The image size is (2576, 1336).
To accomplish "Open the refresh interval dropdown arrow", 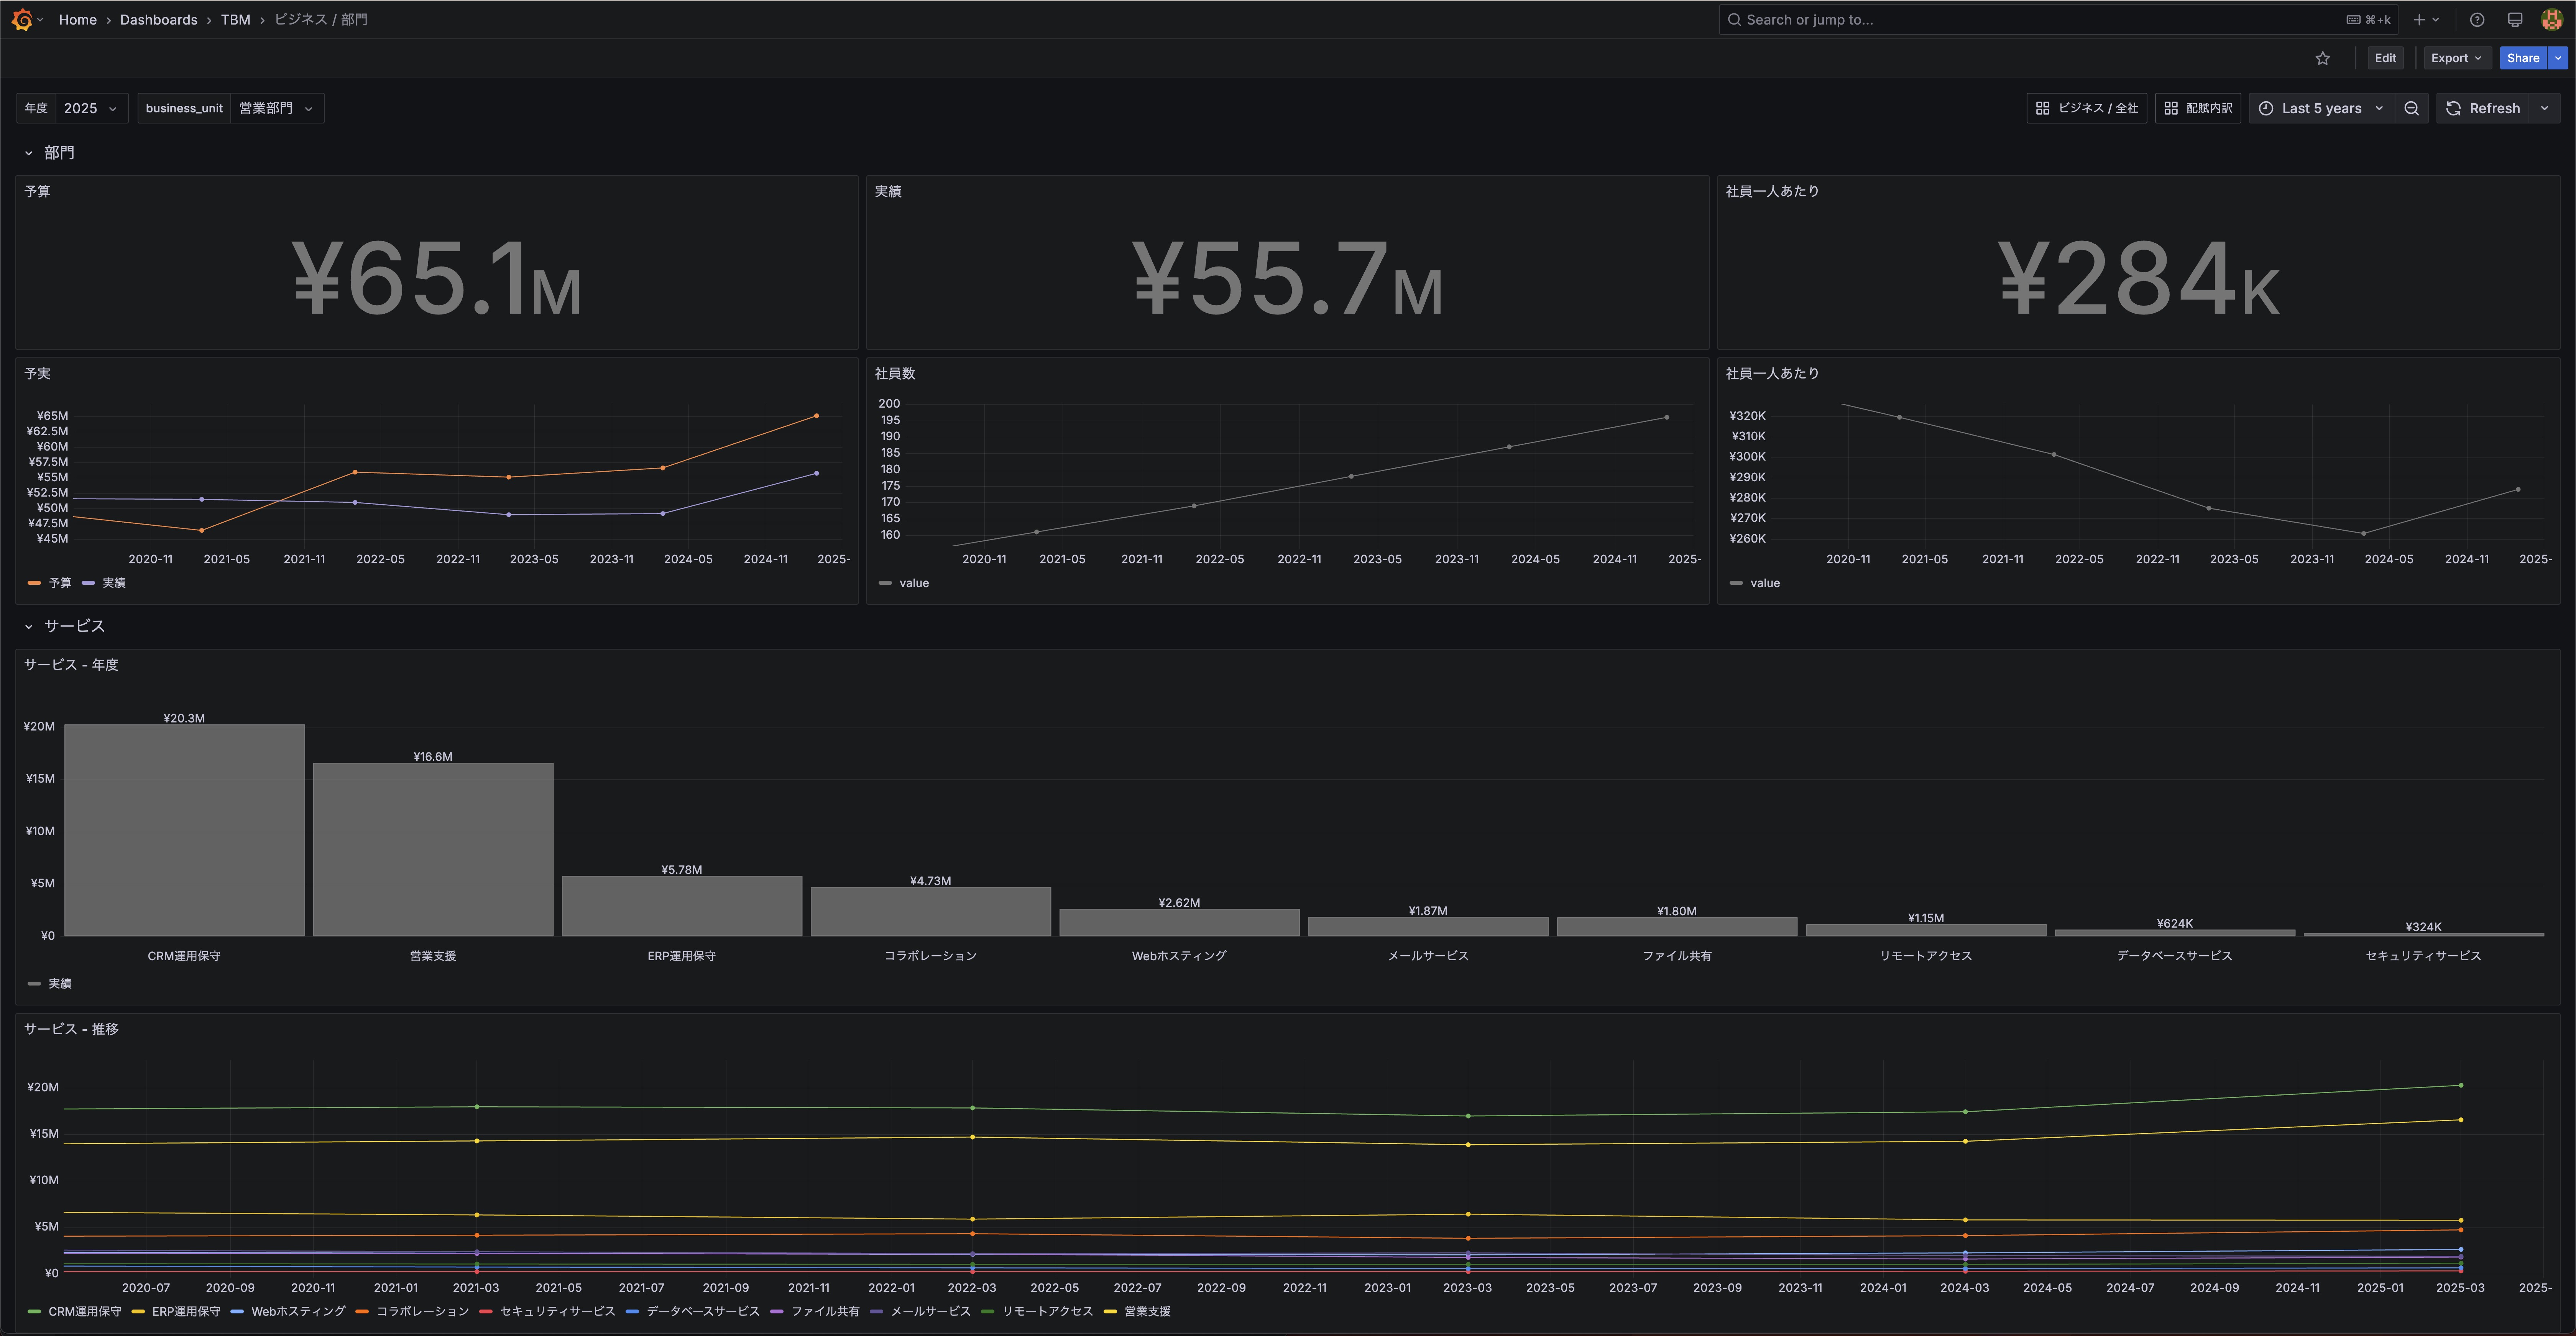I will click(2545, 108).
